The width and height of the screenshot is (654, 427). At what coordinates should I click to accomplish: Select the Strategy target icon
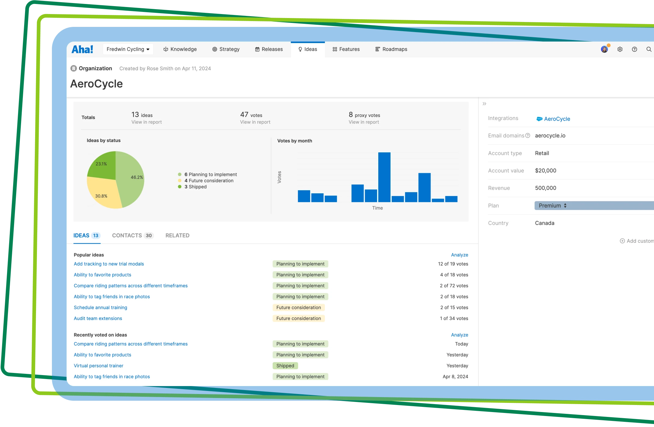click(x=215, y=49)
